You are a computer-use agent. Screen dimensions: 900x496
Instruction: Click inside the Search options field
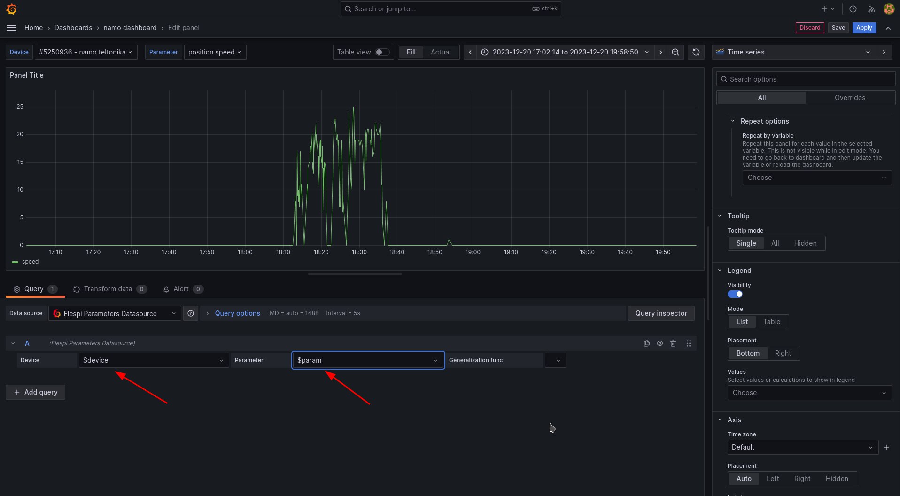click(805, 79)
